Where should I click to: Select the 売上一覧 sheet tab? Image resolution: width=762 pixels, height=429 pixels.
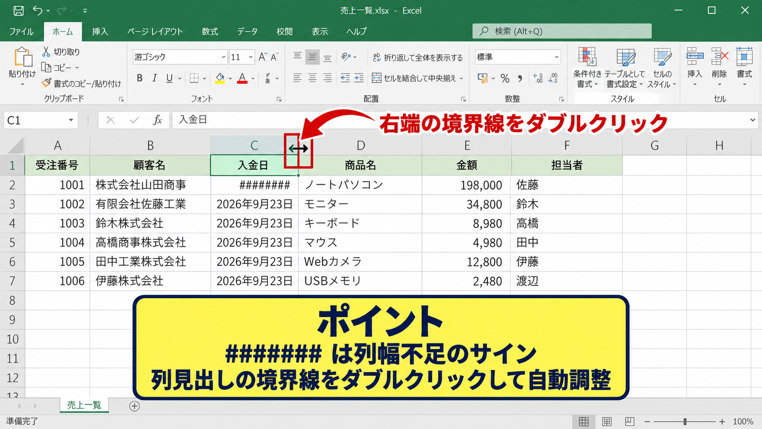coord(84,405)
